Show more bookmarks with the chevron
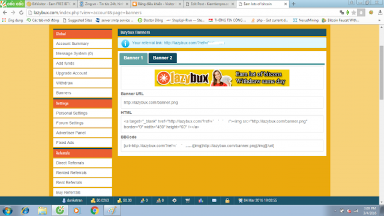The width and height of the screenshot is (384, 216). click(x=379, y=20)
